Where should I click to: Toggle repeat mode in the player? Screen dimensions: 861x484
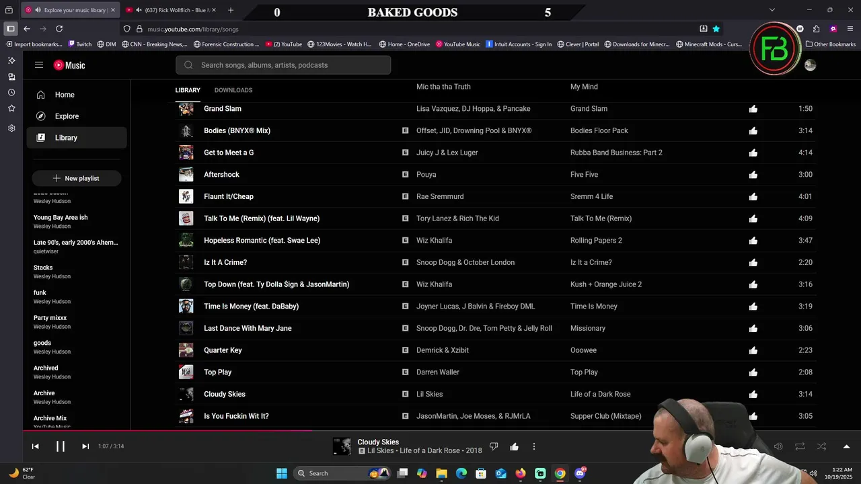click(800, 446)
